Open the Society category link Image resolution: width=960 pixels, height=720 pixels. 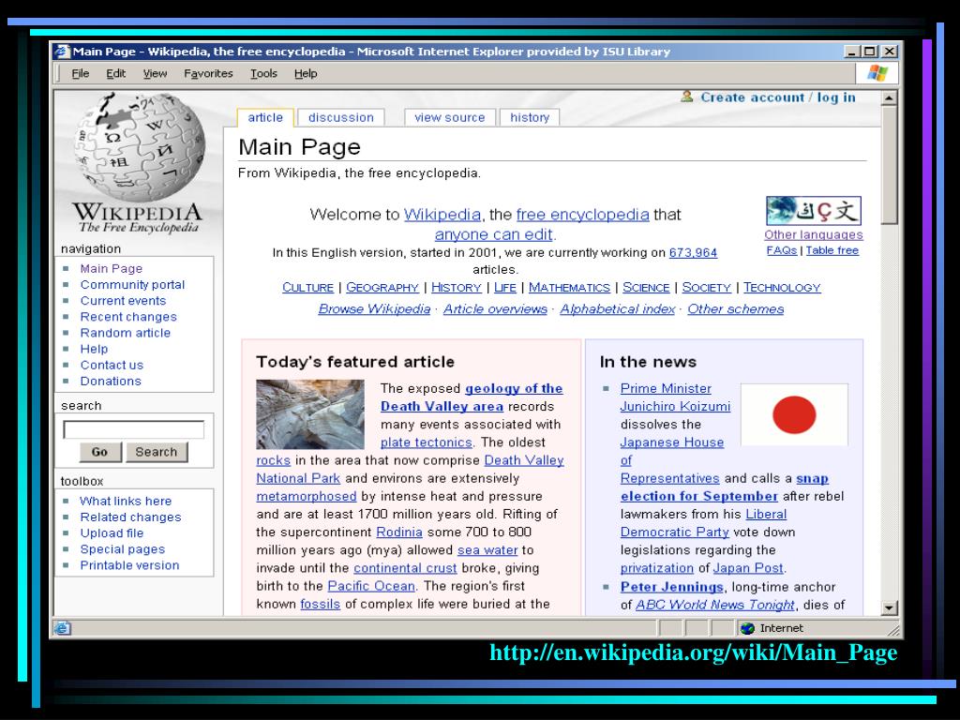(707, 287)
